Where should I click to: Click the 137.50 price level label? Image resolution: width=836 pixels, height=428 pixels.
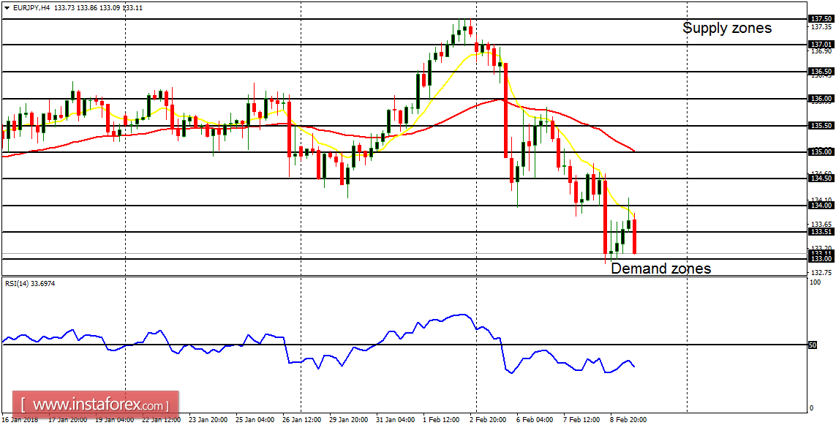click(x=821, y=18)
